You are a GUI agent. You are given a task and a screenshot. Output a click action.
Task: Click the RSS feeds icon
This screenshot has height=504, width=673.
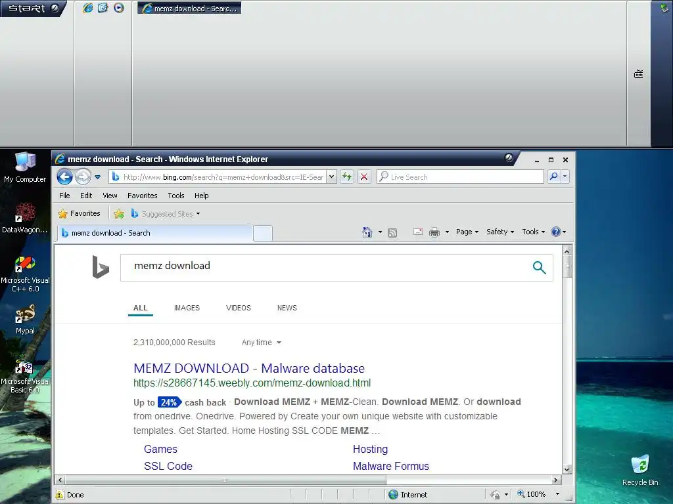392,232
